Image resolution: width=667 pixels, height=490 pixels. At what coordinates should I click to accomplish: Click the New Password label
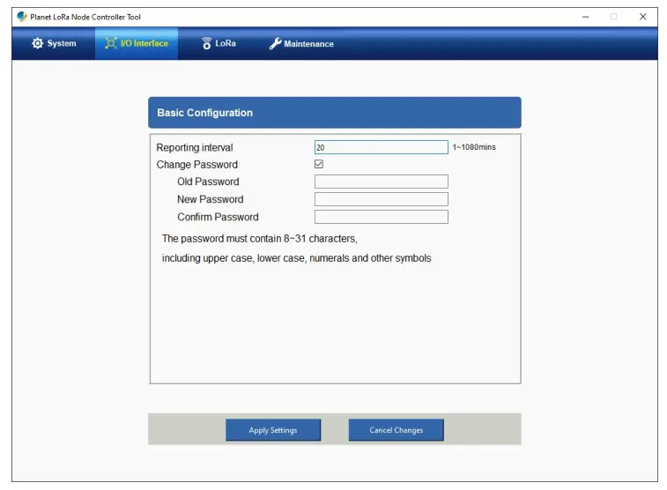pyautogui.click(x=210, y=199)
